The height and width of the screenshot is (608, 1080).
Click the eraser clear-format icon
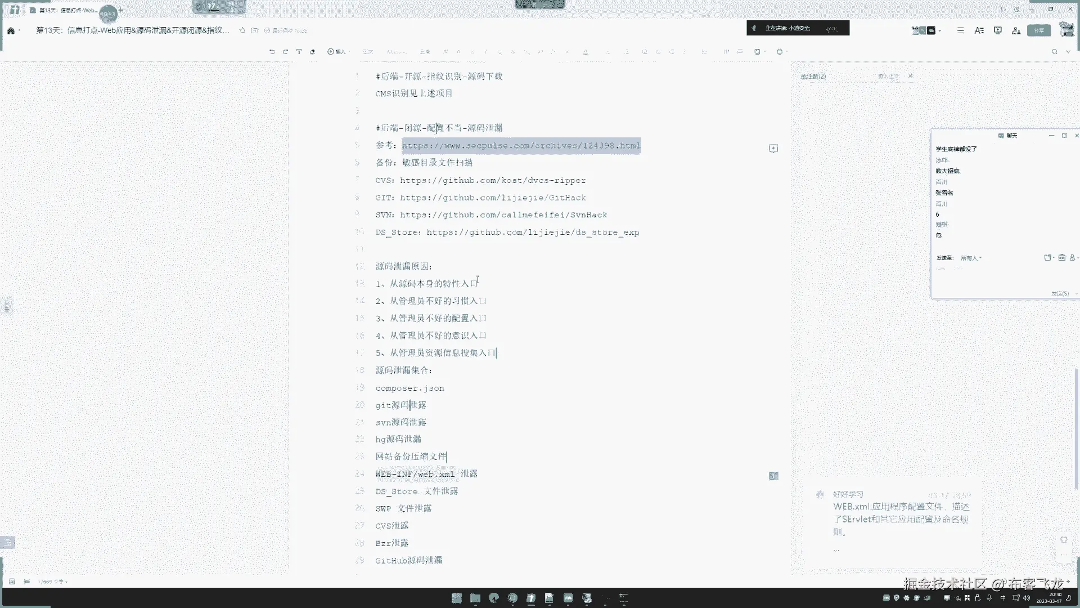tap(313, 51)
